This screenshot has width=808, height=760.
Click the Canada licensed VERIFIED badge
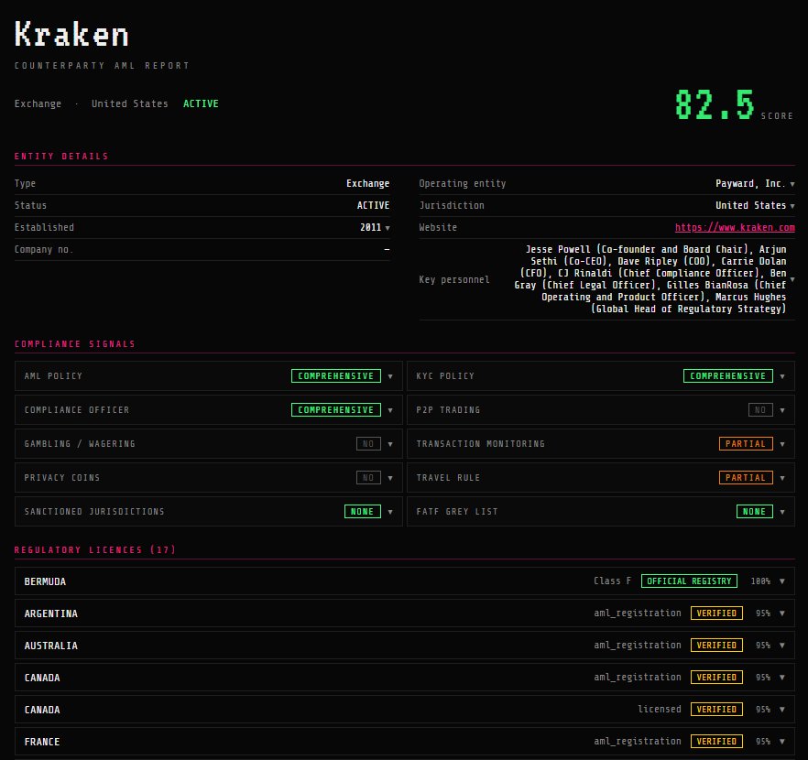716,710
